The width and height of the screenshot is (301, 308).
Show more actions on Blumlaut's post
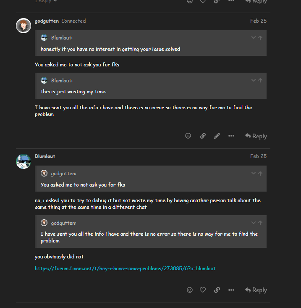[231, 290]
